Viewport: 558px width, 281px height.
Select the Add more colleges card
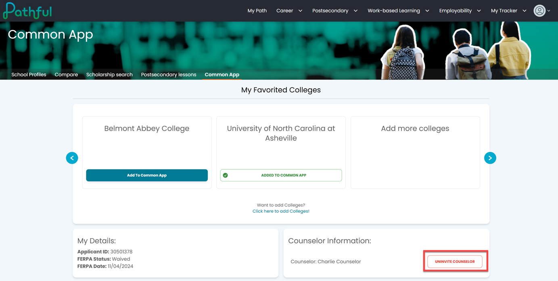415,152
